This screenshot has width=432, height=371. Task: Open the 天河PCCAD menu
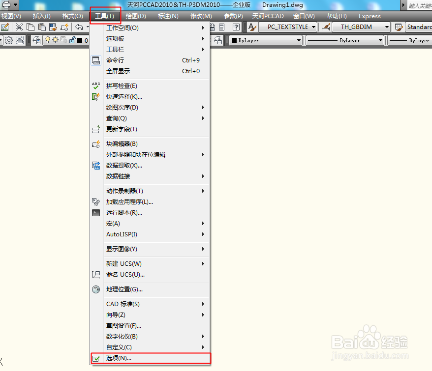pos(268,16)
